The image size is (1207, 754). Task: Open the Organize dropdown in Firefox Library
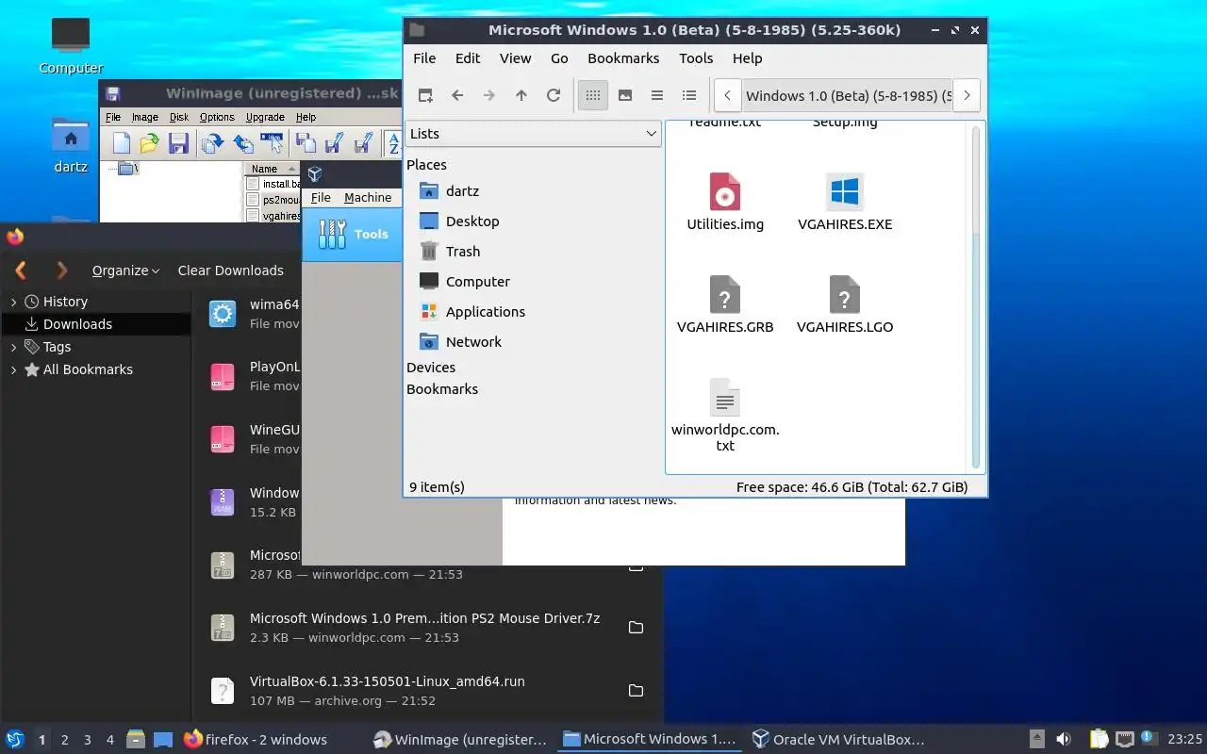(125, 270)
